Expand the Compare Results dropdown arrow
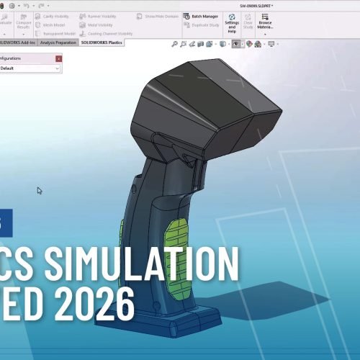The height and width of the screenshot is (360, 360). pos(24,35)
